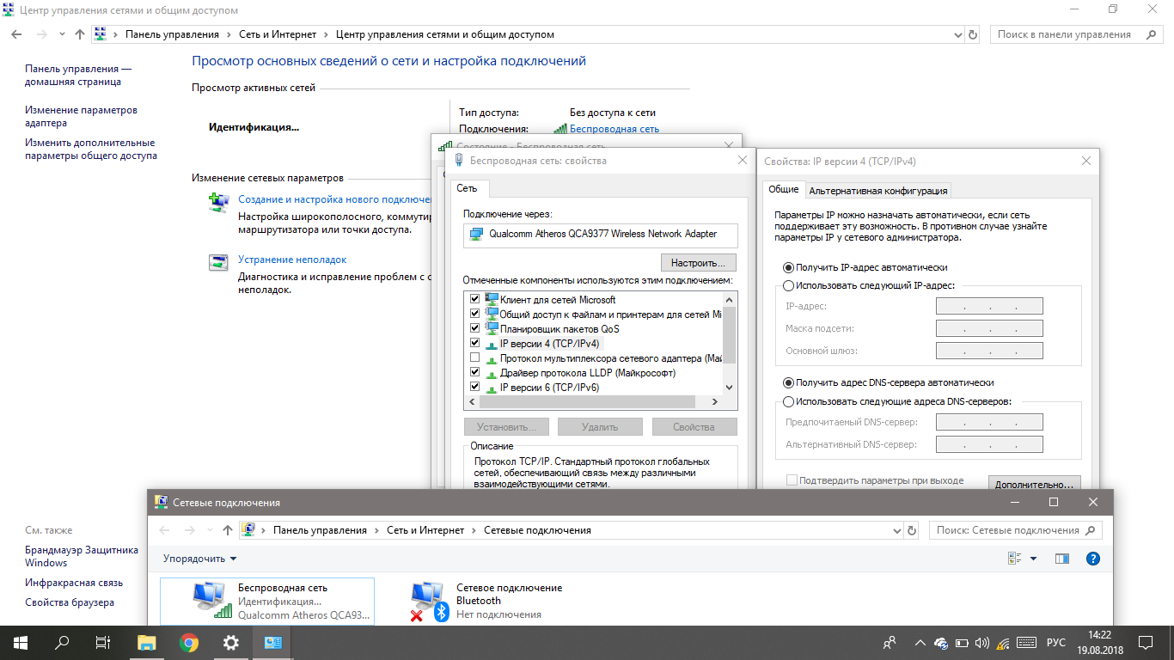1174x660 pixels.
Task: Launch Google Chrome from the taskbar
Action: click(189, 642)
